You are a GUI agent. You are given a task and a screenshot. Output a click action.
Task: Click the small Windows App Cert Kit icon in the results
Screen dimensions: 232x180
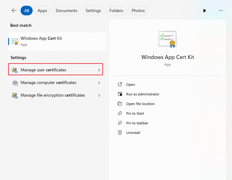pos(15,42)
